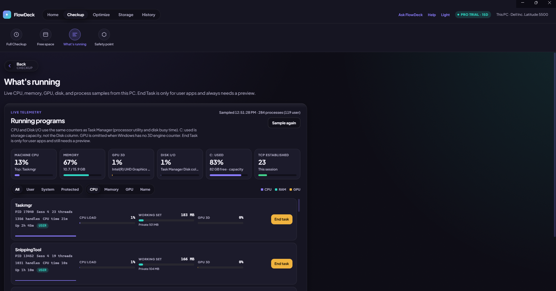Click the CPU legend color swatch
556x291 pixels.
[x=262, y=190]
